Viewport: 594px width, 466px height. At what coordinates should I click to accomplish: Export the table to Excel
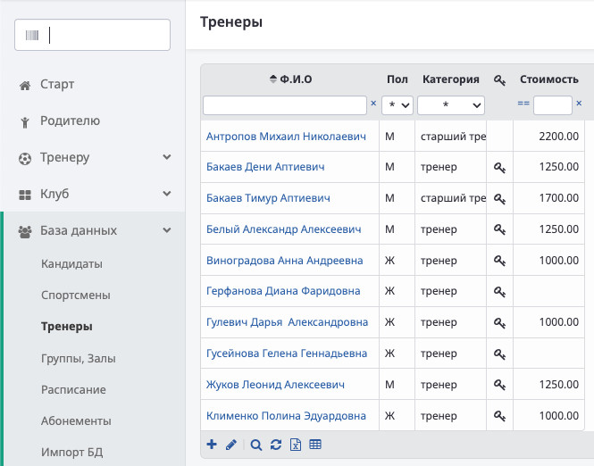pyautogui.click(x=296, y=445)
